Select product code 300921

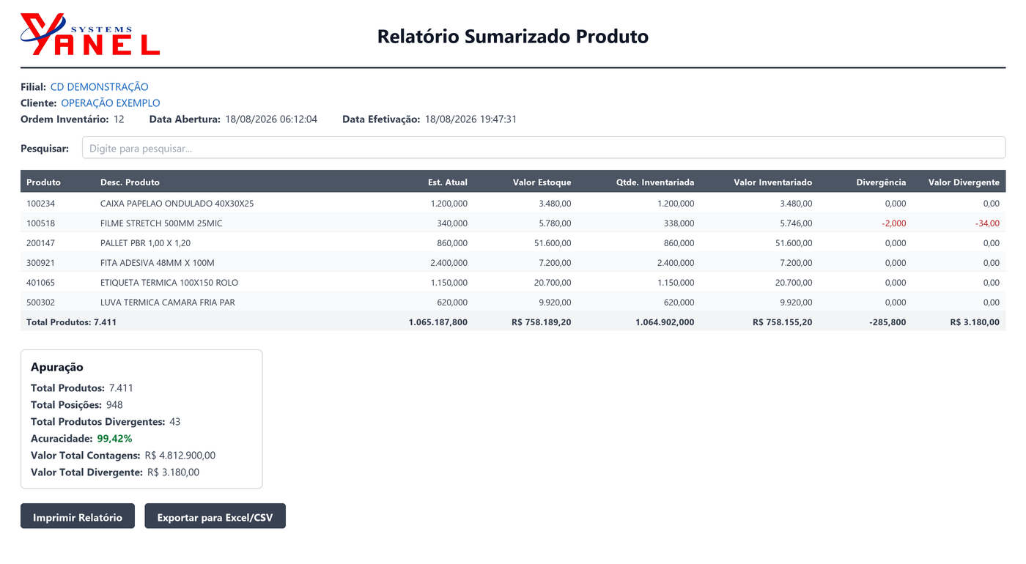[x=40, y=263]
